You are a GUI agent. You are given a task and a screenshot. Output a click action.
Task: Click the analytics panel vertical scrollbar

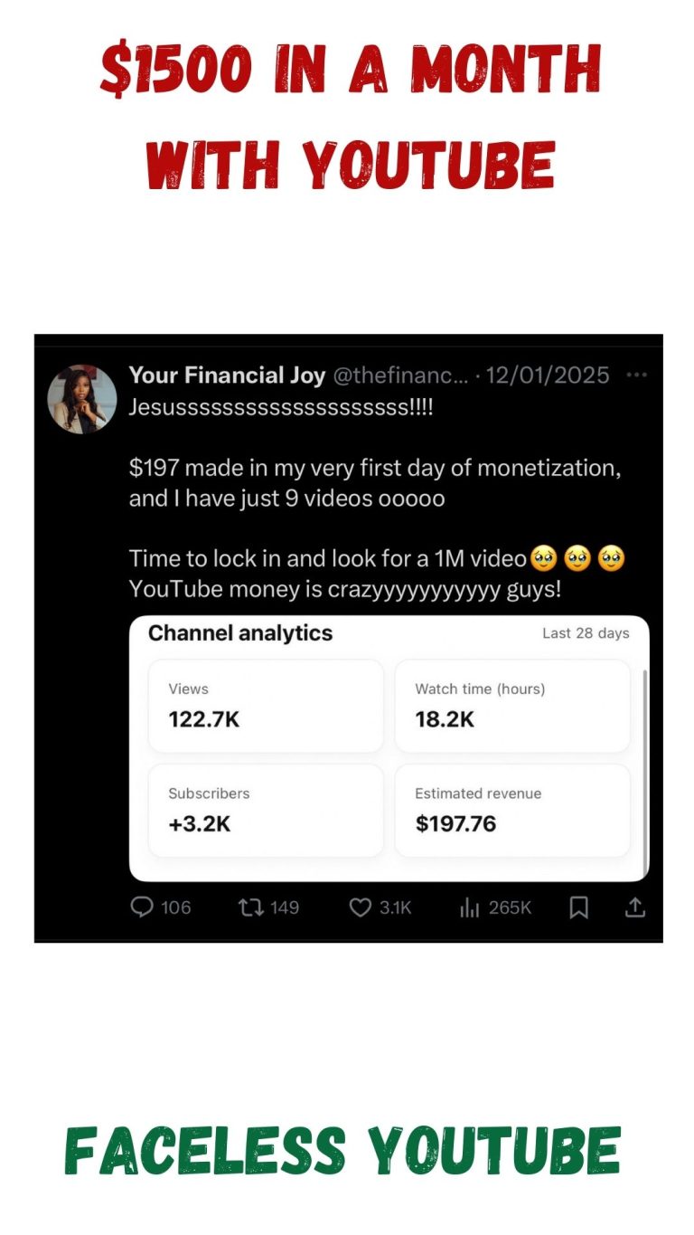point(644,774)
